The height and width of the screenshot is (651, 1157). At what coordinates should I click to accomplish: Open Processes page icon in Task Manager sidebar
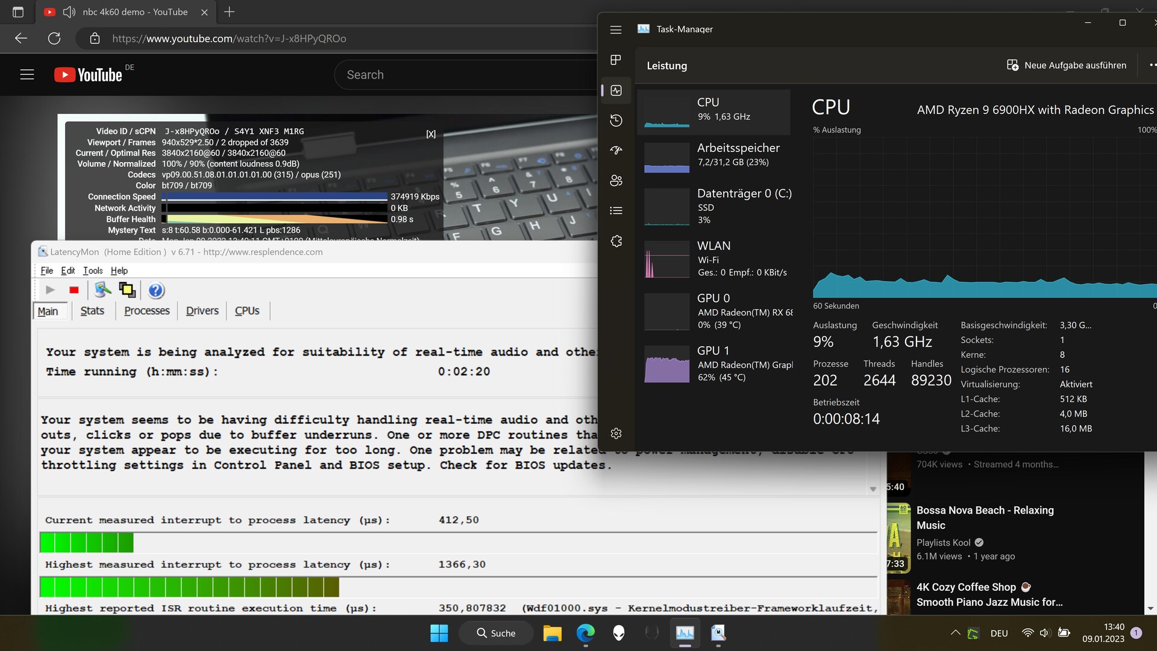[x=615, y=60]
